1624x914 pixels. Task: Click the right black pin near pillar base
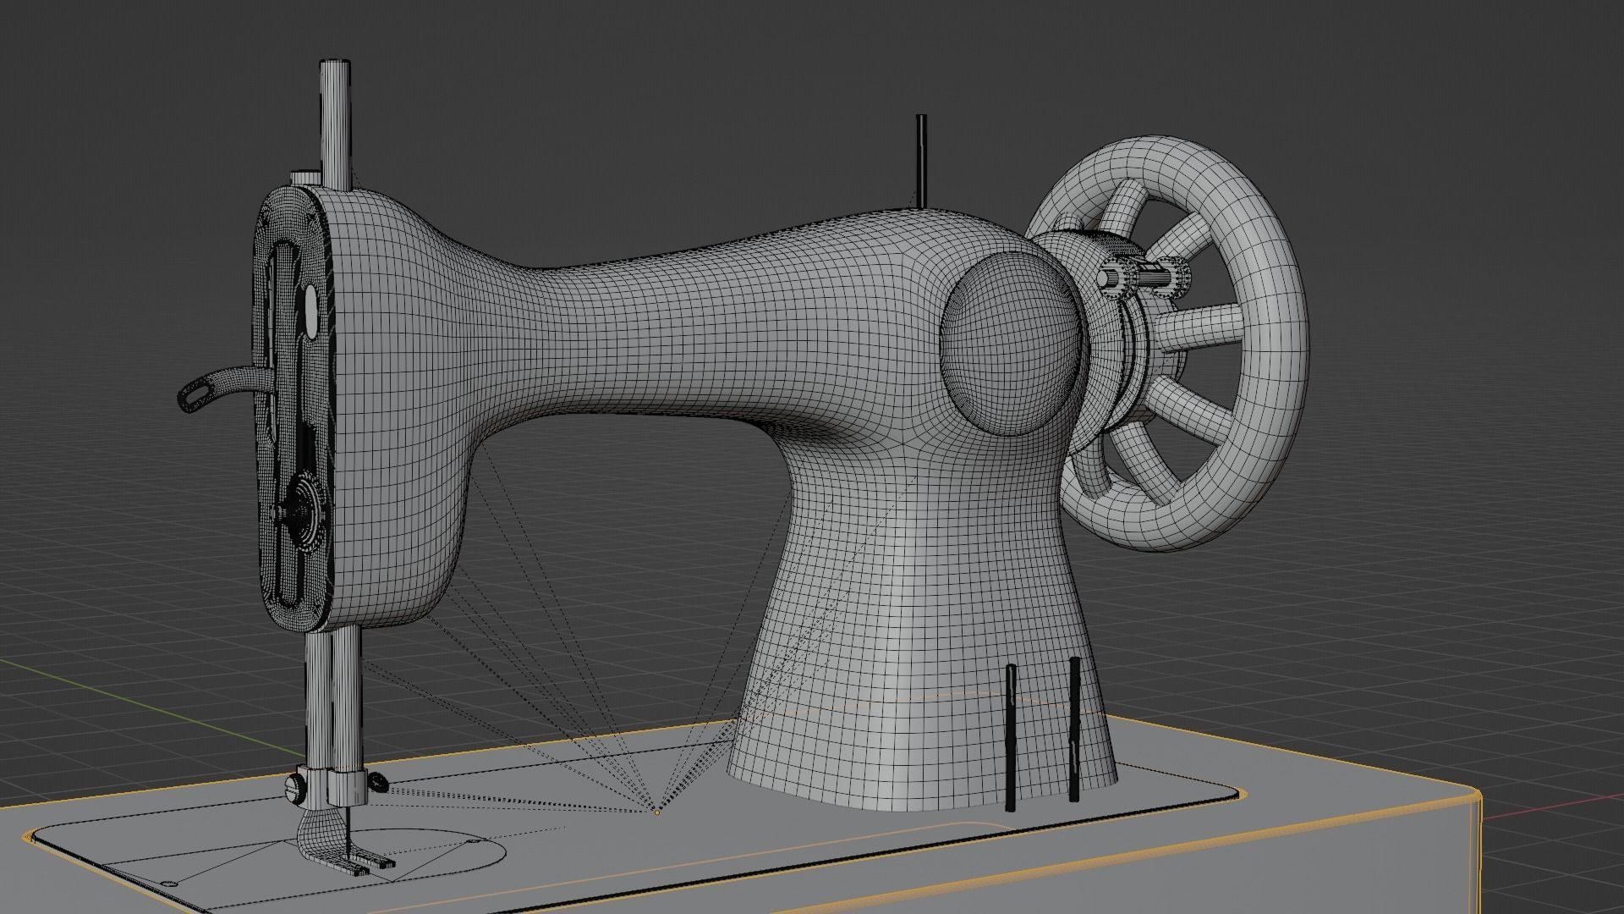tap(1074, 728)
